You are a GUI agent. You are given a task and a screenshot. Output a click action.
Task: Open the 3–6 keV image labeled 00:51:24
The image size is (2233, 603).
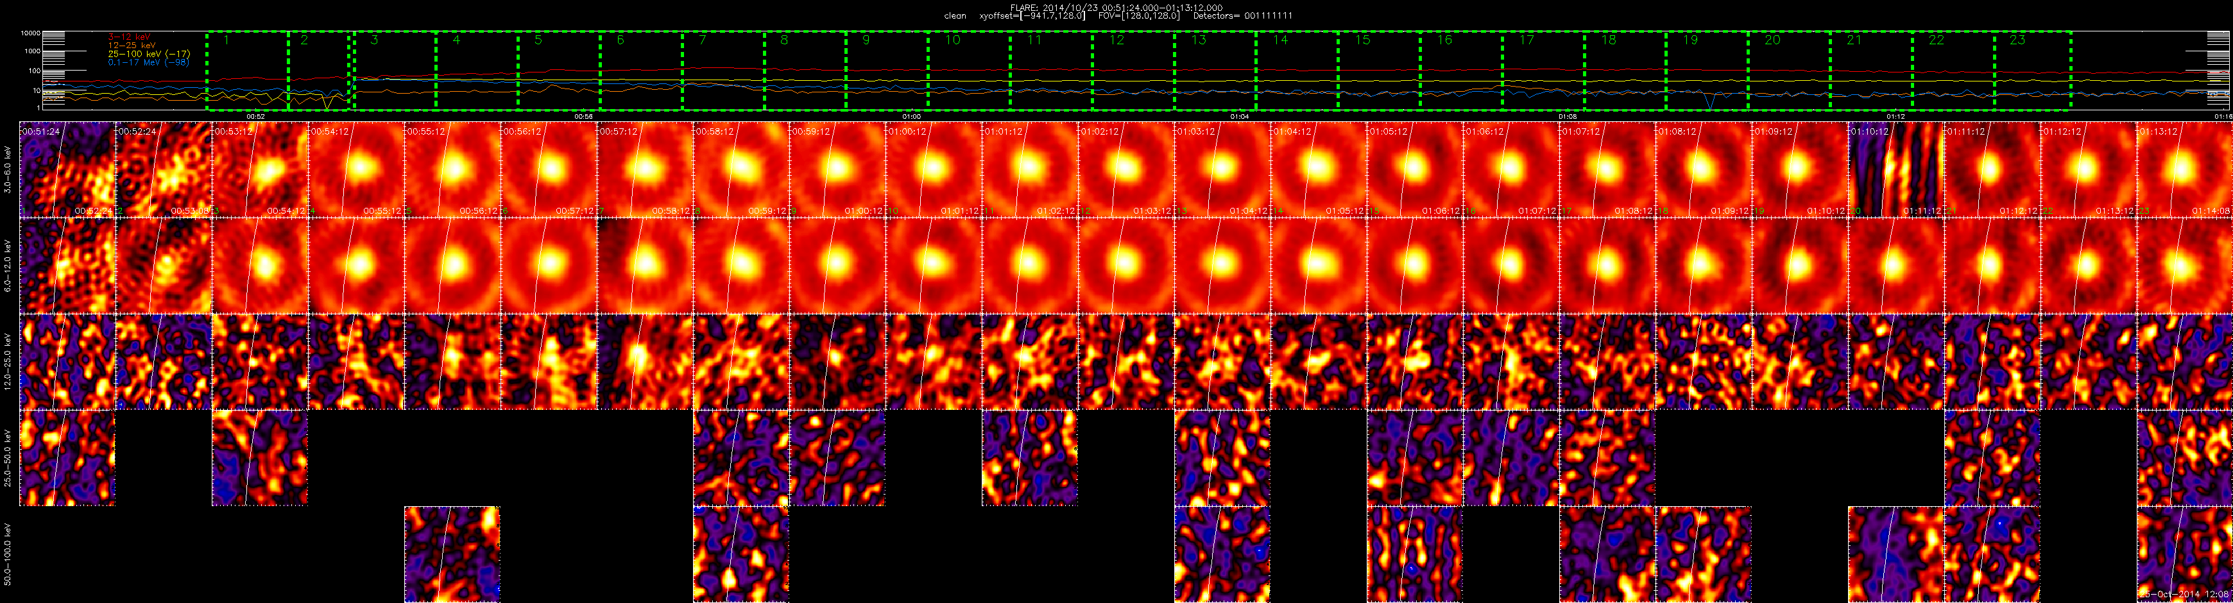point(67,170)
